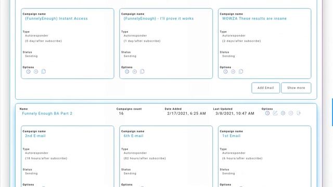The image size is (333, 187).
Task: Open info icon for I'll prove it works campaign
Action: tap(127, 72)
